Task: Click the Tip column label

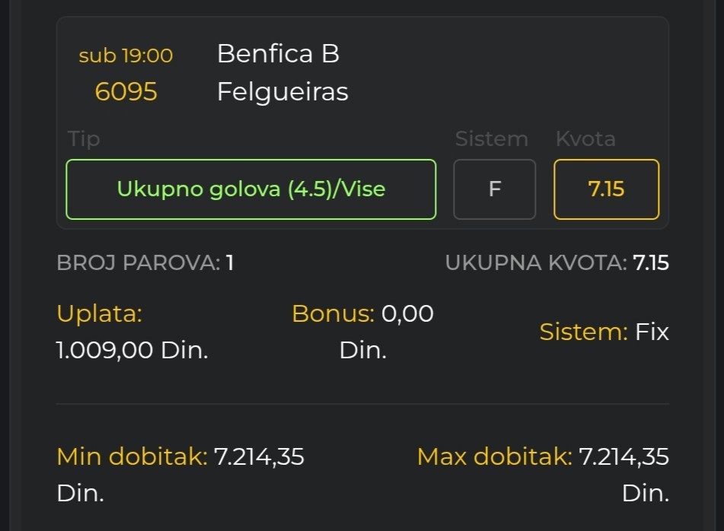Action: [84, 139]
